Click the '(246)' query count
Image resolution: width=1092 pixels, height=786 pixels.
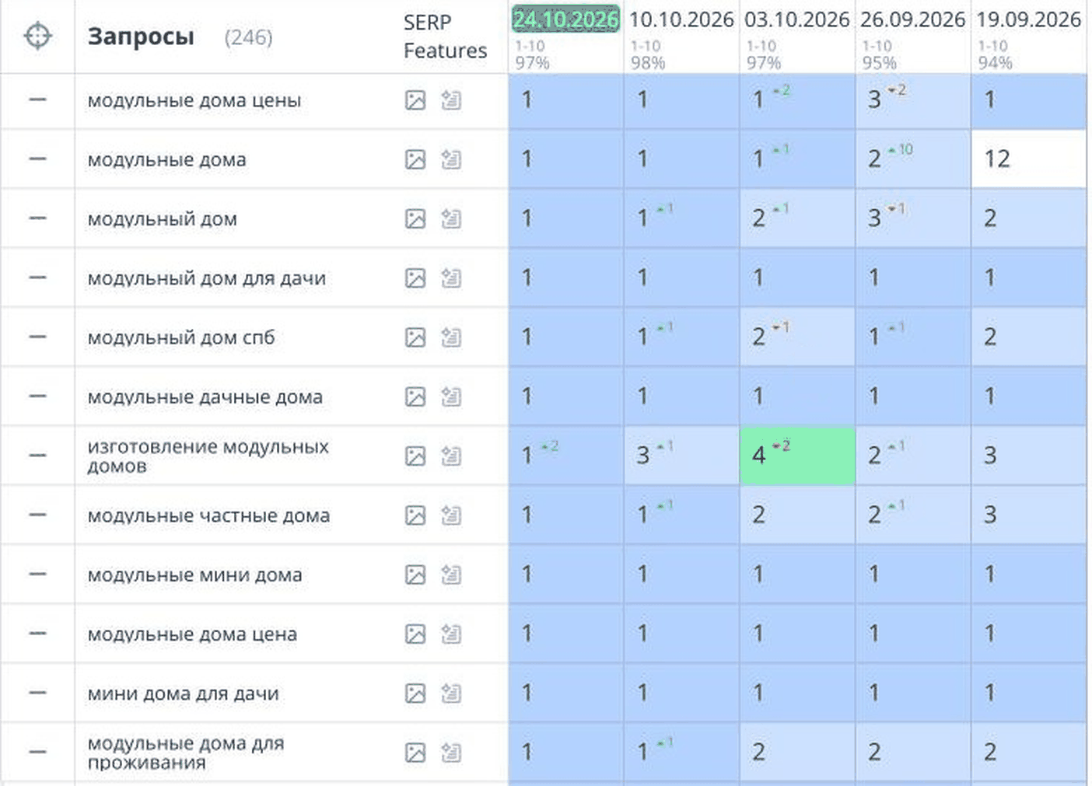(248, 37)
